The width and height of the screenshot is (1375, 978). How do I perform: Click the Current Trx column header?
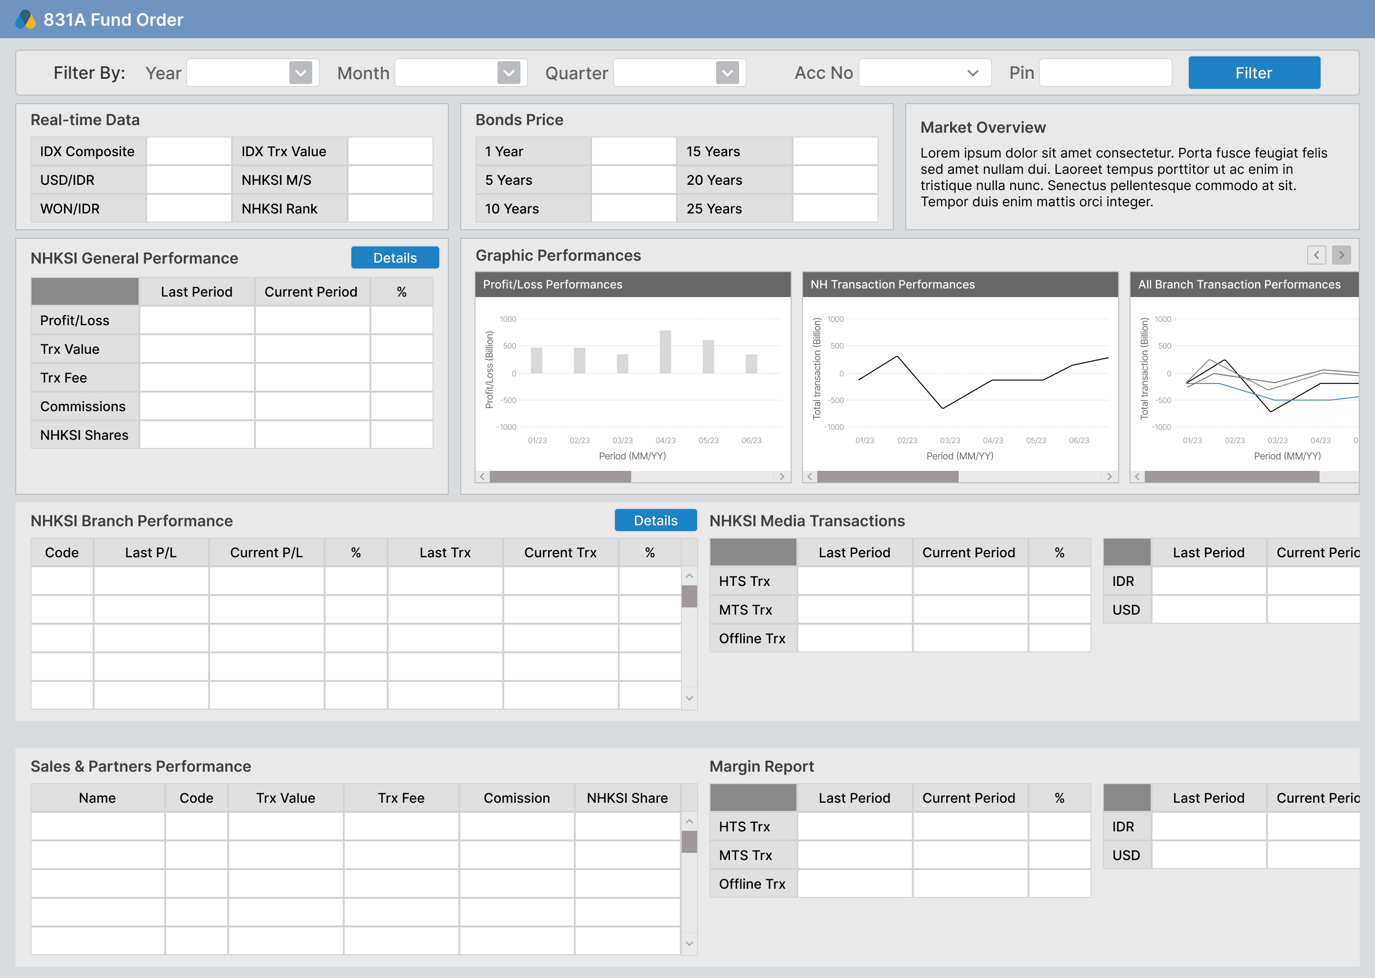click(561, 552)
